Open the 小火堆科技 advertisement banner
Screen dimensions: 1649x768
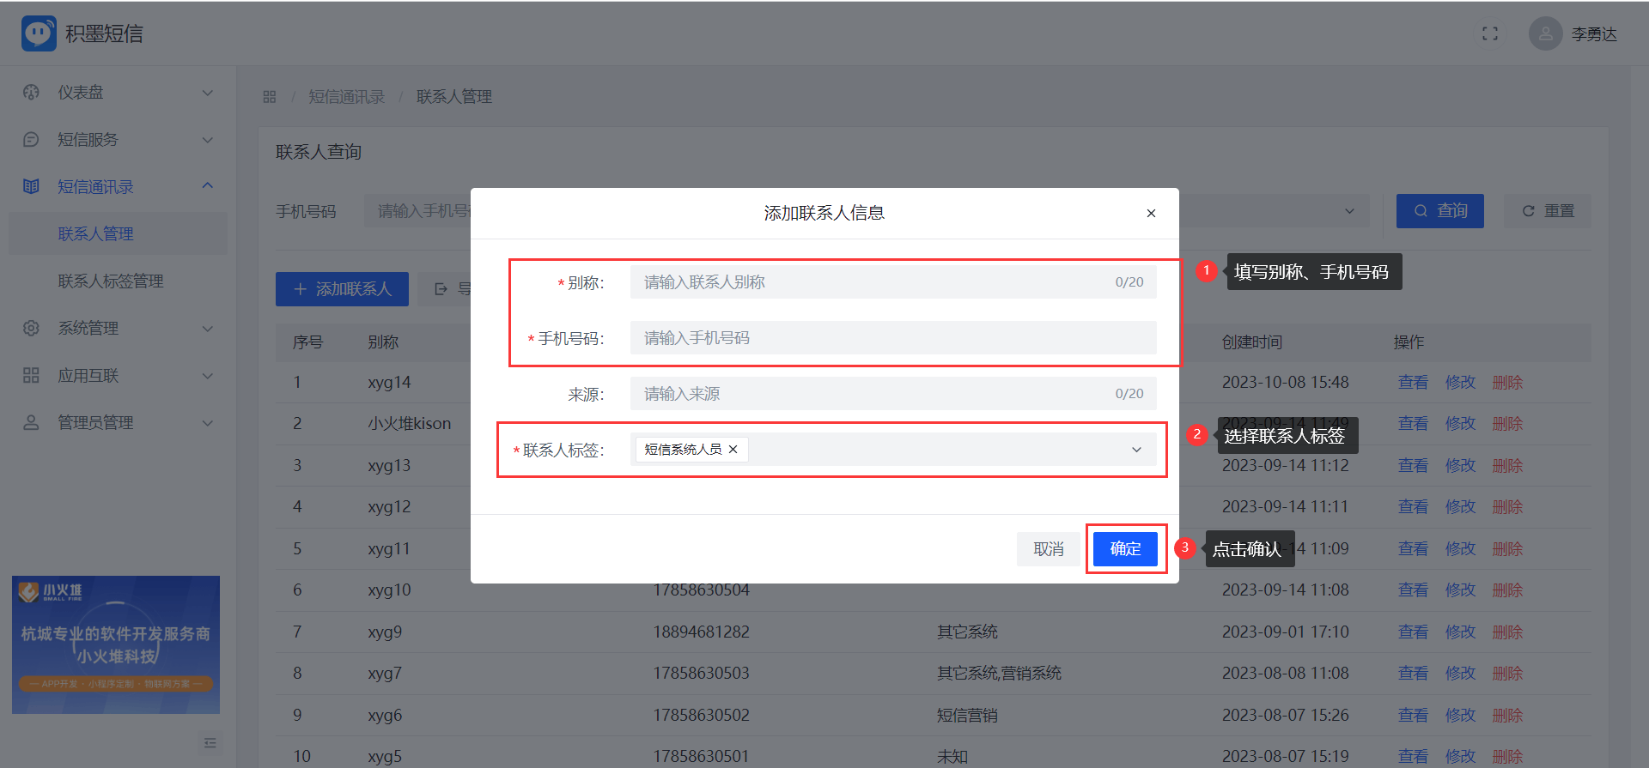(116, 644)
